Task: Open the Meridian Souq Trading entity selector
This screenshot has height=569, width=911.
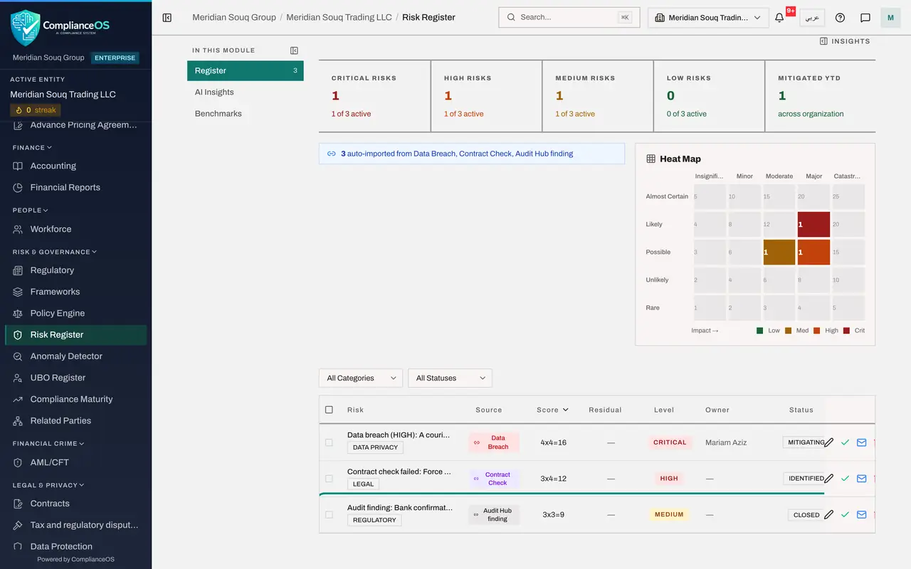Action: [x=708, y=18]
